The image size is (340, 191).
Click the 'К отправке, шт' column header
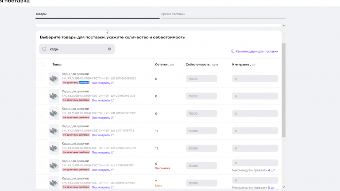tap(244, 65)
